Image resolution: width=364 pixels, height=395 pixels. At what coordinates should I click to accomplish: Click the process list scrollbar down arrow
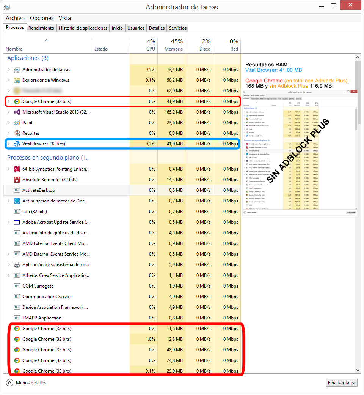click(x=358, y=370)
